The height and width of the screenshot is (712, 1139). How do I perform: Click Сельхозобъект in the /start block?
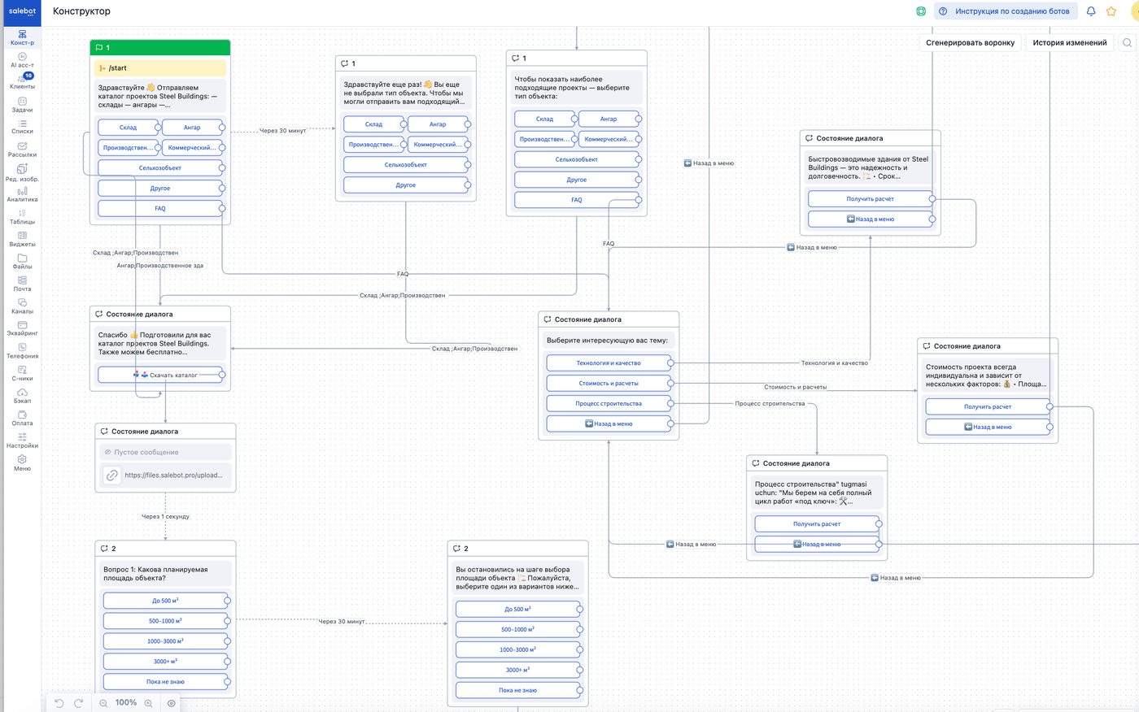tap(159, 168)
